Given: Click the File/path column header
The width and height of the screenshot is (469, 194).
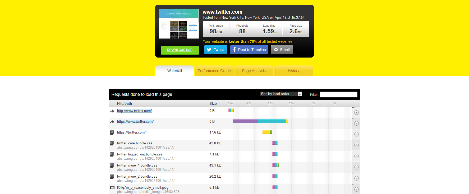Looking at the screenshot, I should [125, 103].
